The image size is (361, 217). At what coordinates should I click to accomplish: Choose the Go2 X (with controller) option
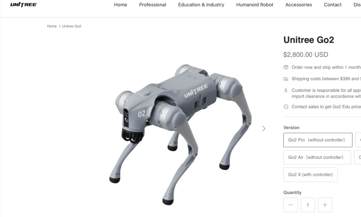pos(310,175)
